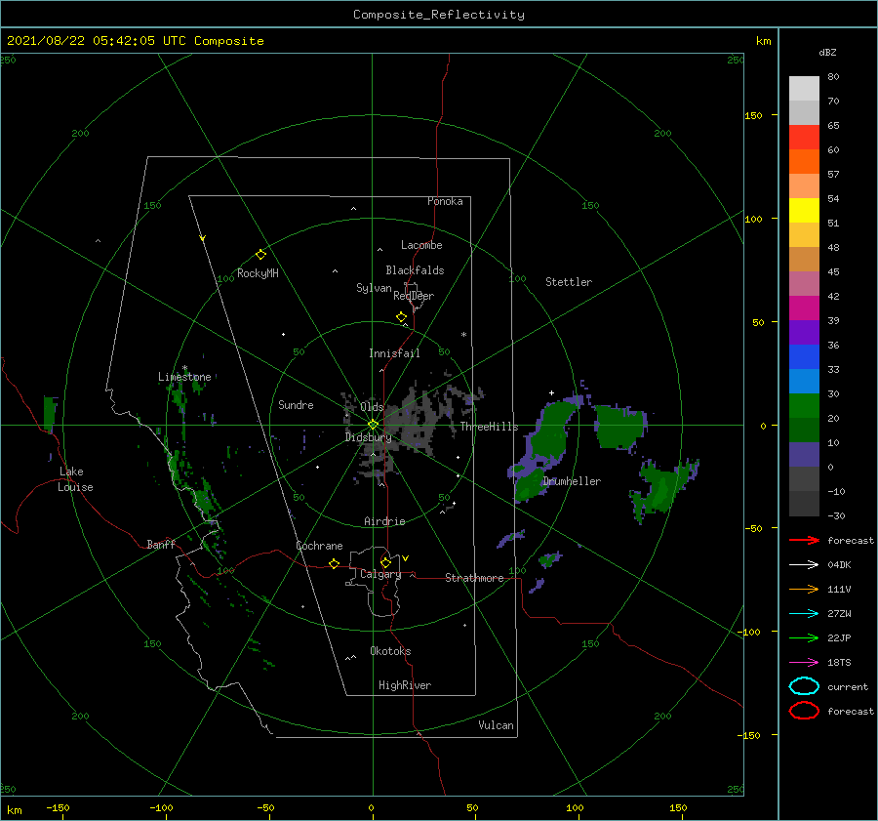Click the orange 111V arrow icon
Image resolution: width=878 pixels, height=821 pixels.
coord(804,589)
